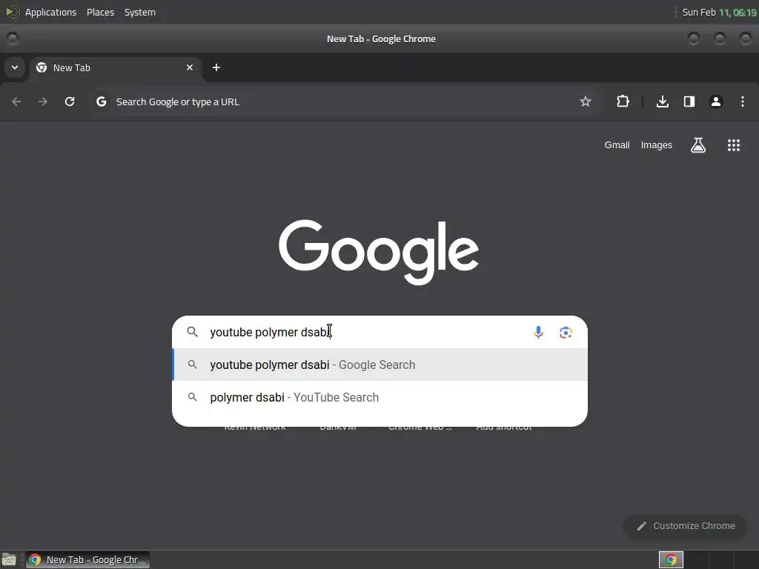Search by image with Lens icon
Viewport: 759px width, 569px height.
pos(566,333)
